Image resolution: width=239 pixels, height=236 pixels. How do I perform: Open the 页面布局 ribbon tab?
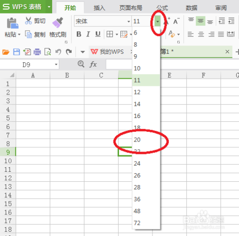click(x=131, y=8)
